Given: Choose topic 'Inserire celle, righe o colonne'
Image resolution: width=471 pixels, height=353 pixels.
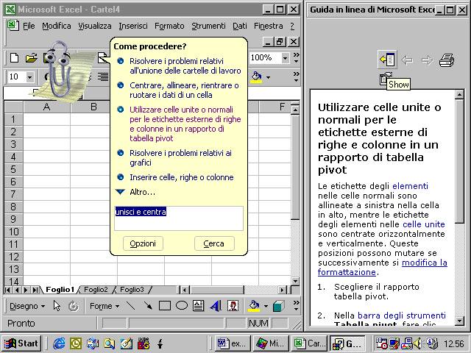Looking at the screenshot, I should click(176, 177).
